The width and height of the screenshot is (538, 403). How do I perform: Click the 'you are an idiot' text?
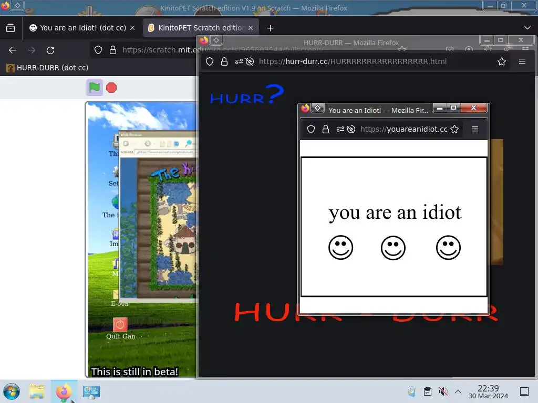coord(395,213)
